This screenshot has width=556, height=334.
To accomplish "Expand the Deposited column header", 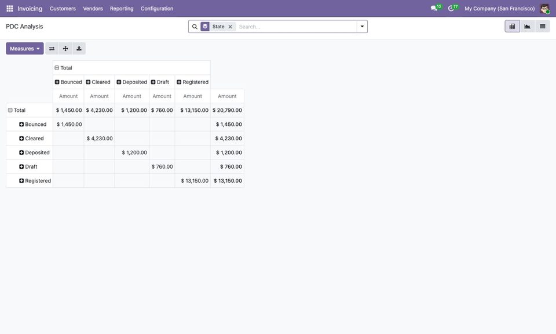I will 132,82.
